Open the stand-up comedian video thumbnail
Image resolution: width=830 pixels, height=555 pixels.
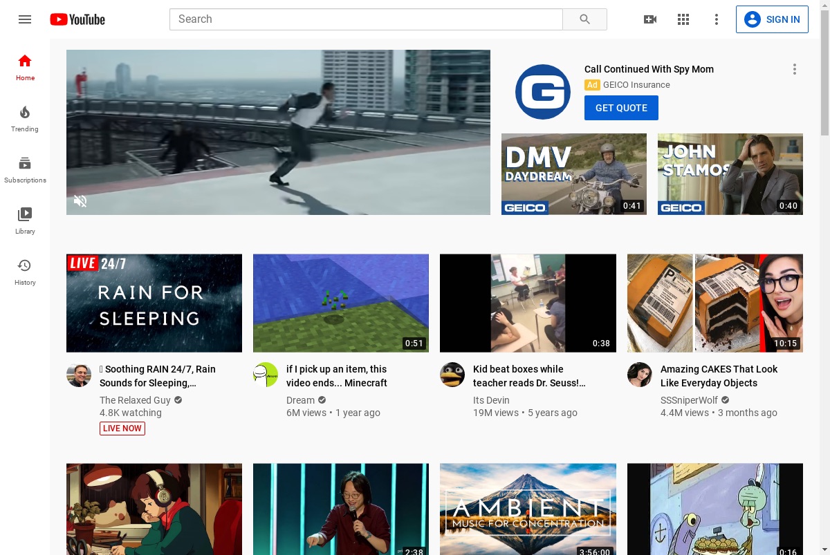tap(341, 509)
